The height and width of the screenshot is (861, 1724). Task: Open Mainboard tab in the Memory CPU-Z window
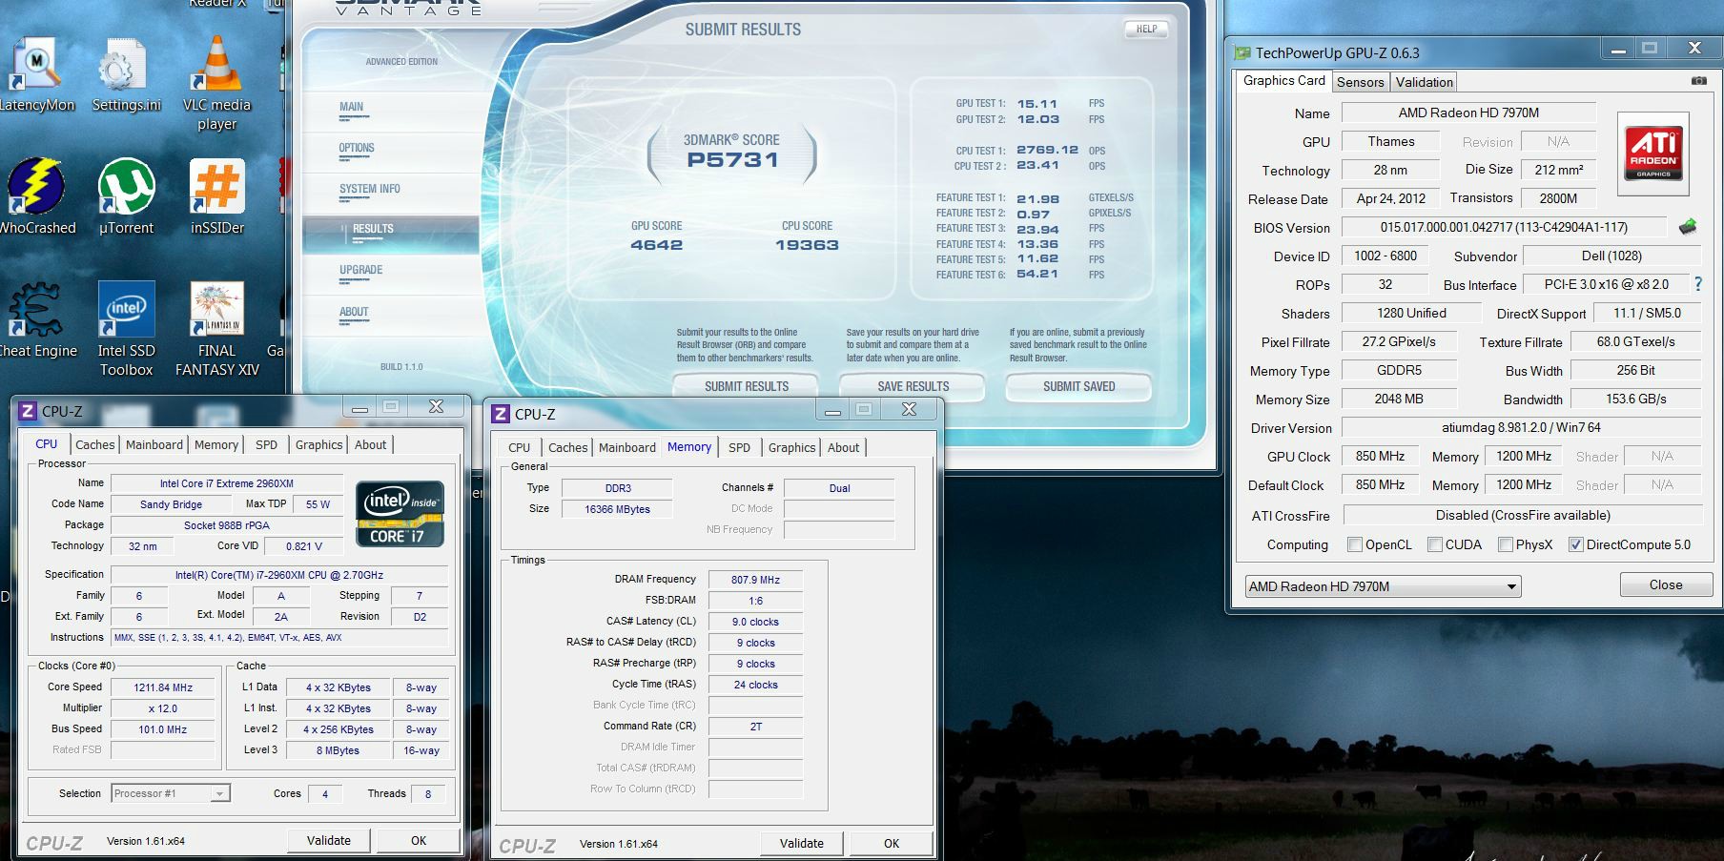pyautogui.click(x=626, y=447)
